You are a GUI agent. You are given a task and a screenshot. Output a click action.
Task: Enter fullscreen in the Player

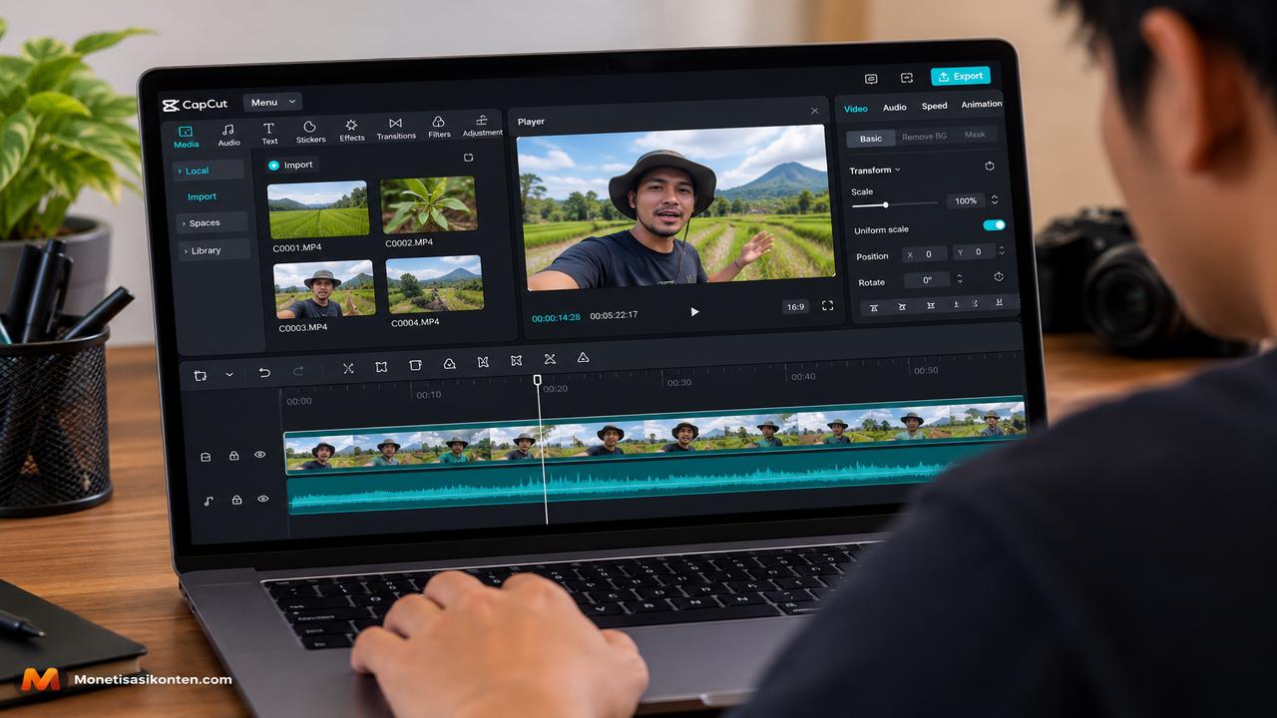click(x=827, y=306)
